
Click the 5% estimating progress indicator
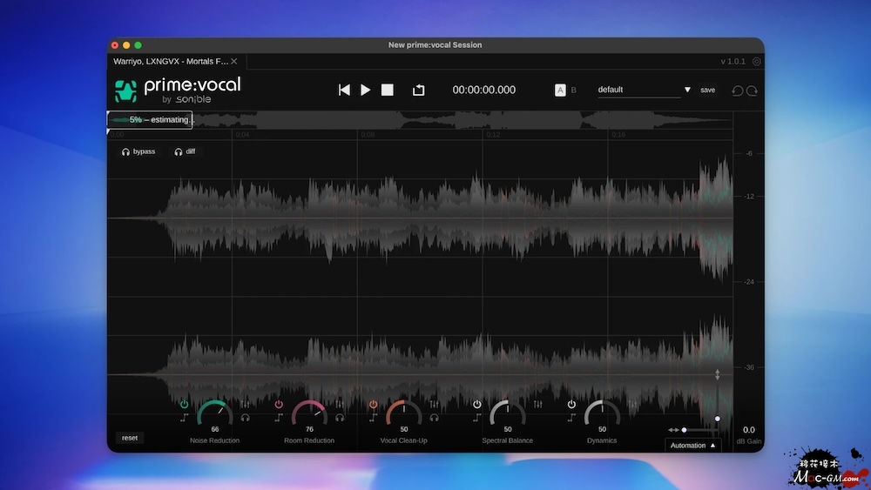150,120
